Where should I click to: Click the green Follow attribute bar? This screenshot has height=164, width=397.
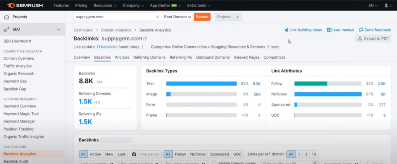pos(311,84)
